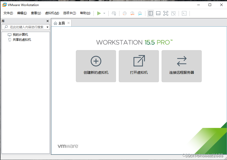Viewport: 227px width, 160px height.
Task: Click the monitor icon beside 我的计算机
Action: pos(10,35)
